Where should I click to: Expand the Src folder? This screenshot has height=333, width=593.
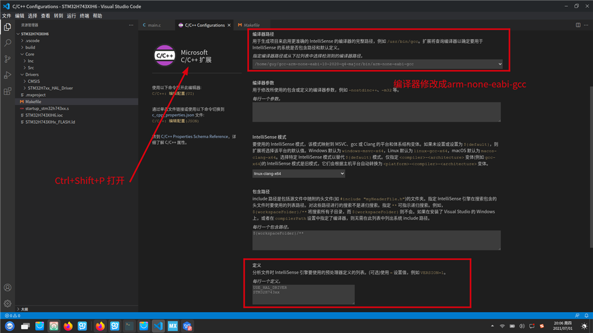[x=31, y=68]
